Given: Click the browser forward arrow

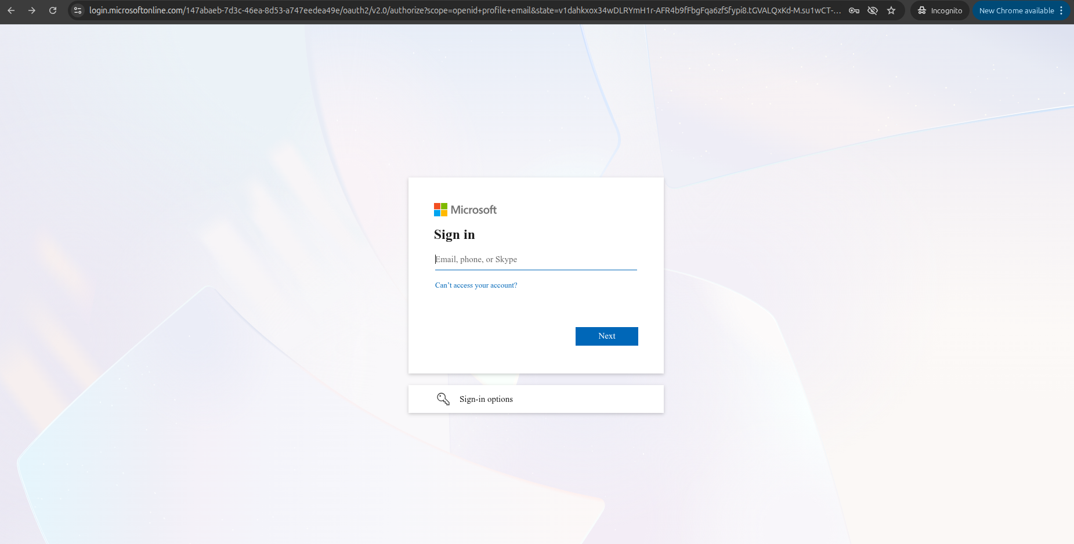Looking at the screenshot, I should [x=32, y=10].
